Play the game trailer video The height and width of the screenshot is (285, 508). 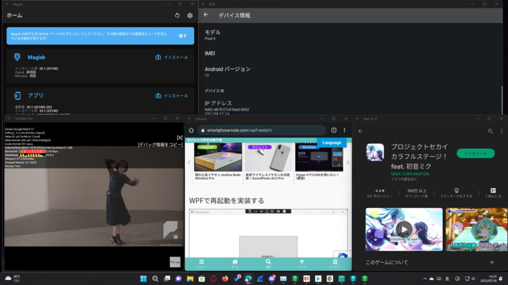tap(404, 230)
